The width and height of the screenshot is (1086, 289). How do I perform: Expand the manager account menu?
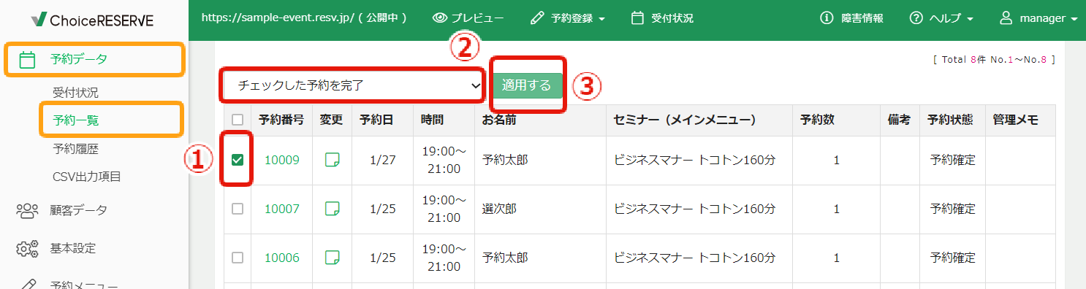(x=1038, y=18)
